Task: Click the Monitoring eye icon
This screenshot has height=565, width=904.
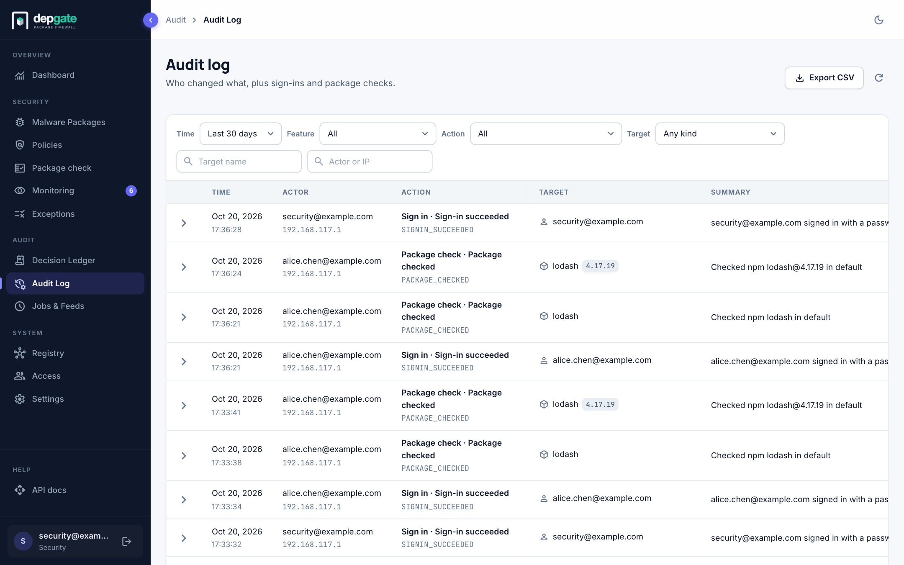Action: tap(20, 190)
